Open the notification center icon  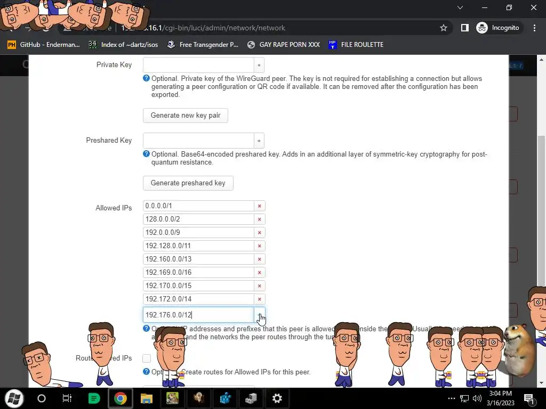pyautogui.click(x=529, y=398)
